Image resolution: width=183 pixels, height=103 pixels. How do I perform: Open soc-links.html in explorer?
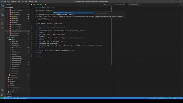point(15,33)
